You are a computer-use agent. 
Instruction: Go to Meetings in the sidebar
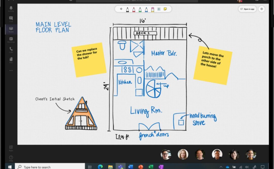tap(11, 40)
